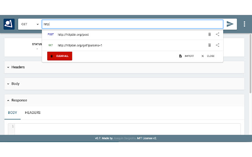Click the vertical scrollbar thumb
252x157 pixels.
250,64
